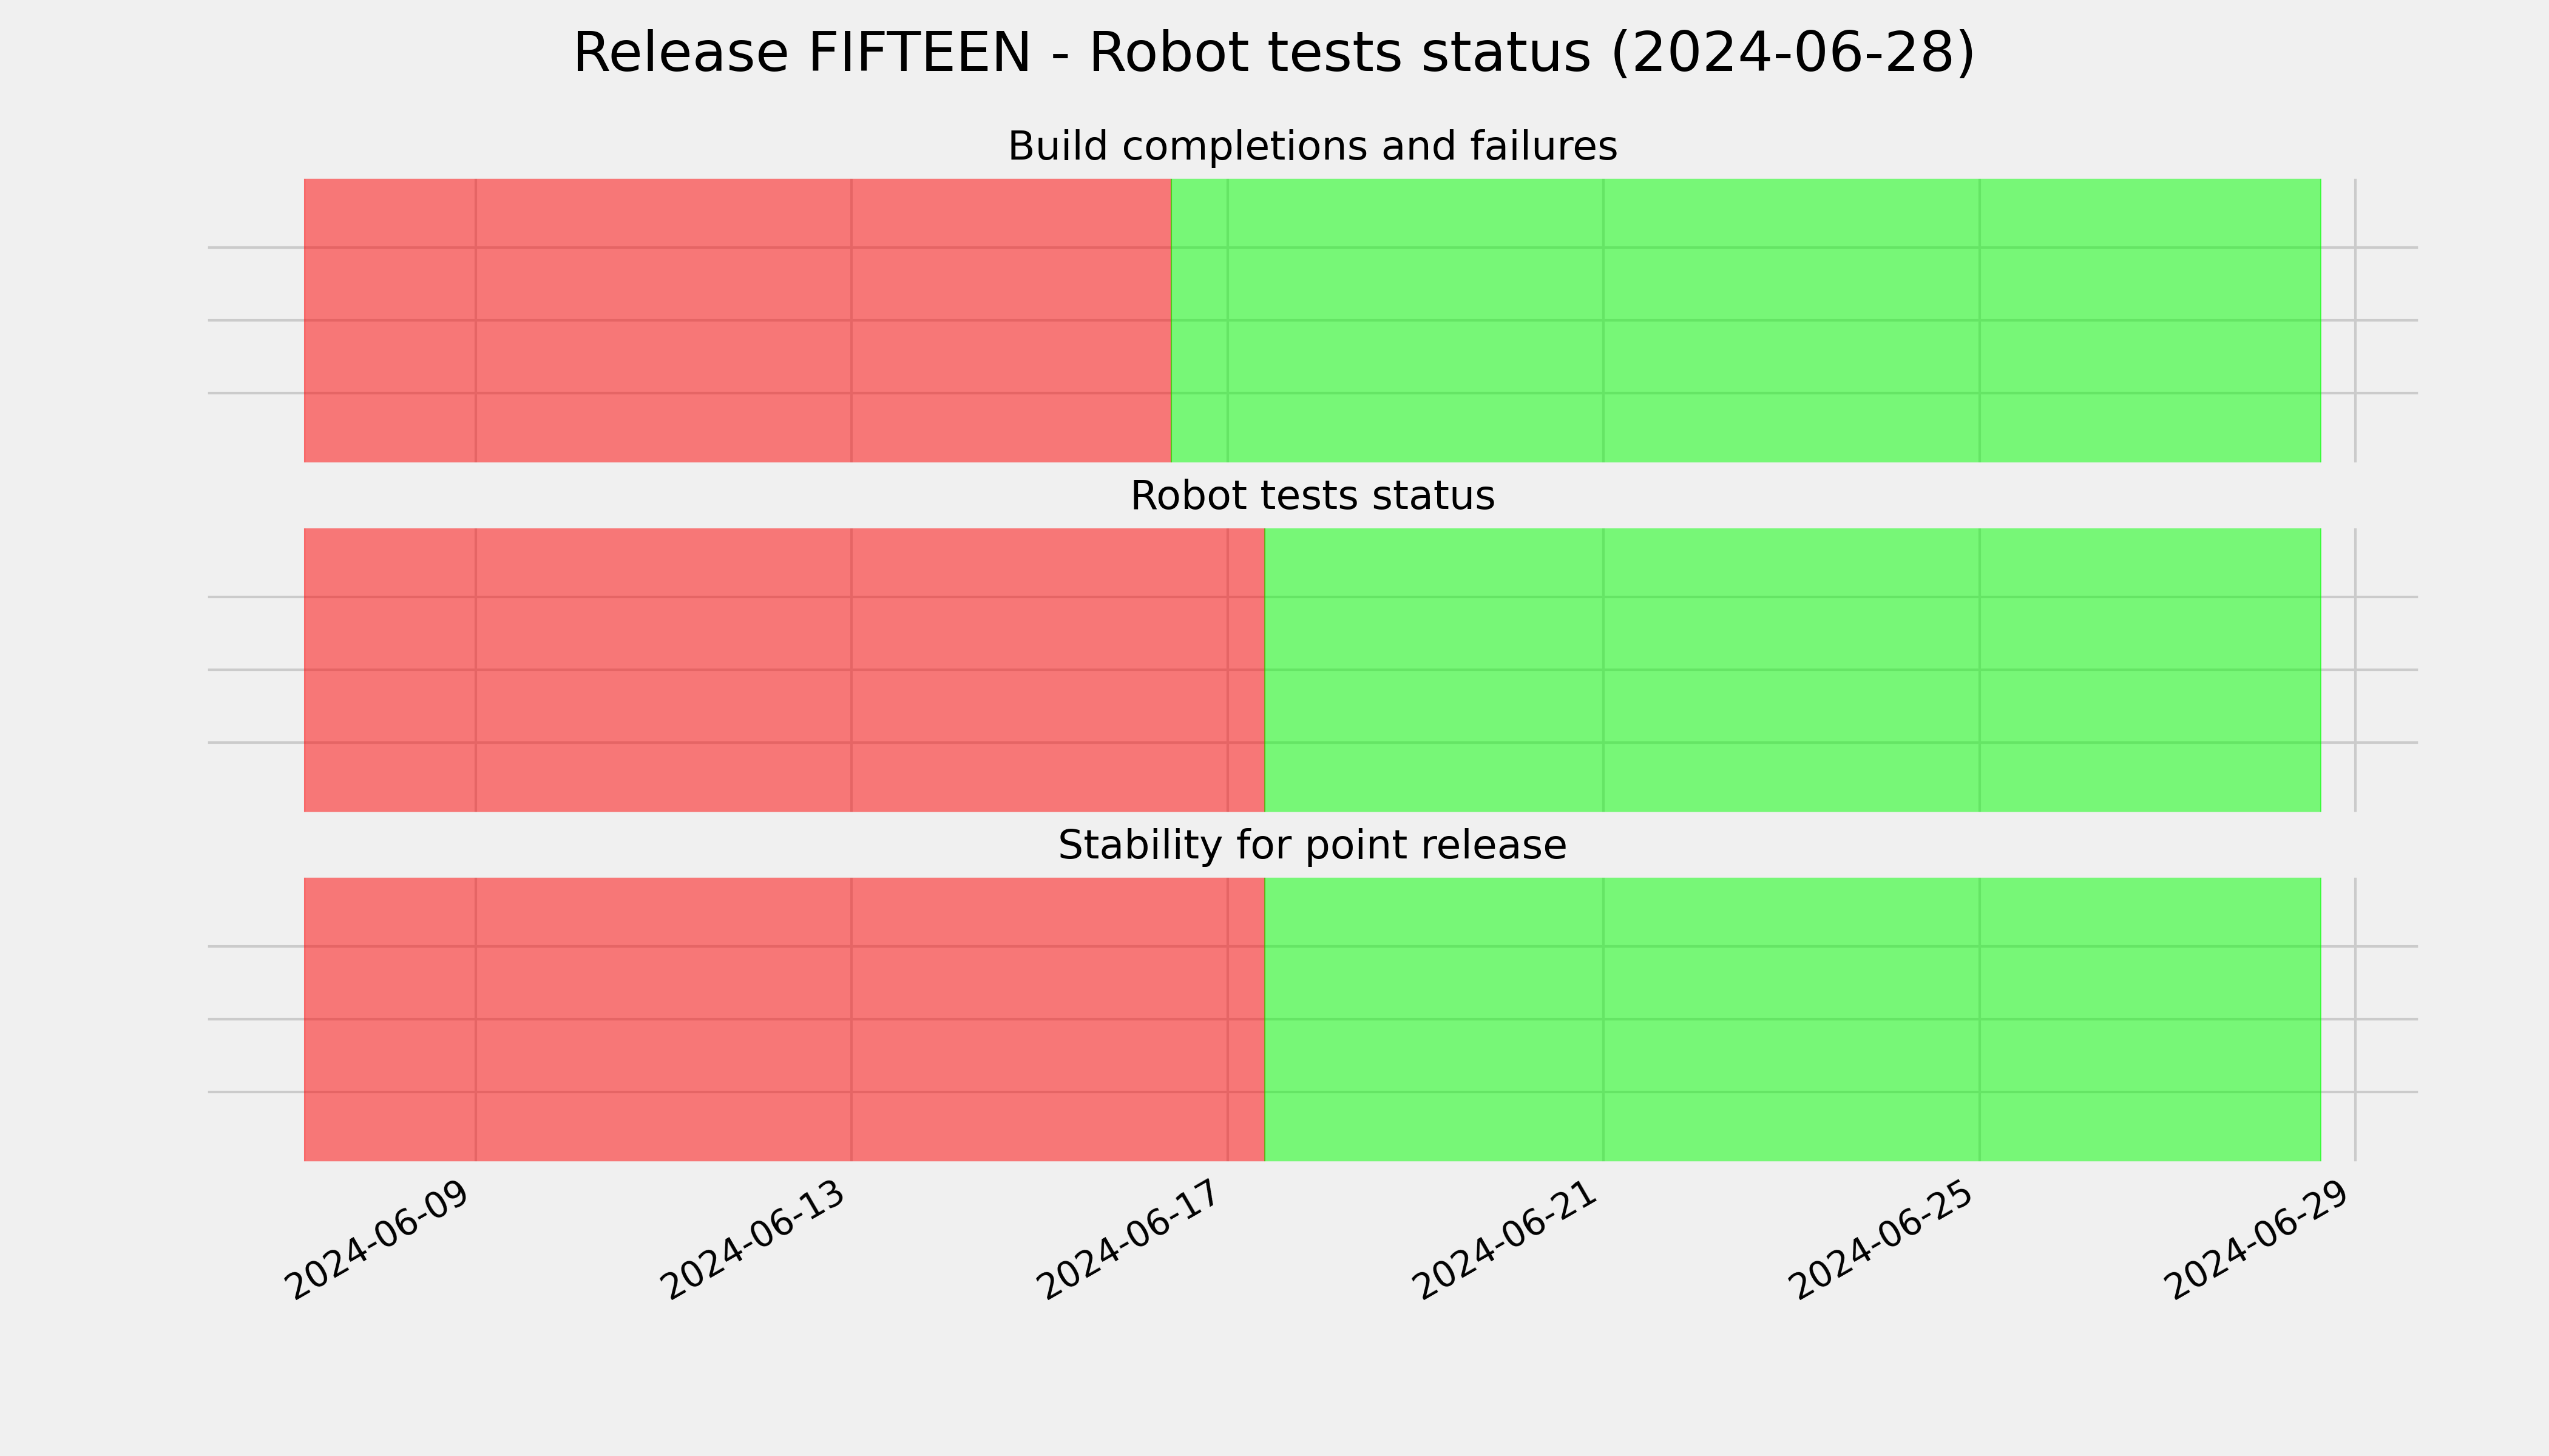The image size is (2549, 1456).
Task: Click red region in Build completions chart
Action: tap(737, 320)
